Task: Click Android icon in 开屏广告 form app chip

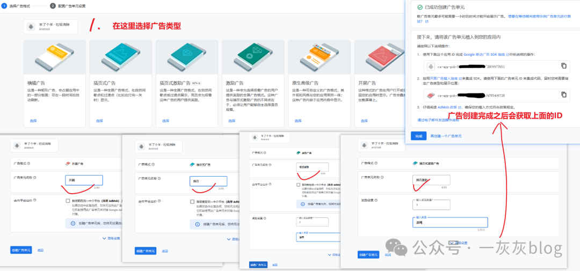Action: pos(17,145)
